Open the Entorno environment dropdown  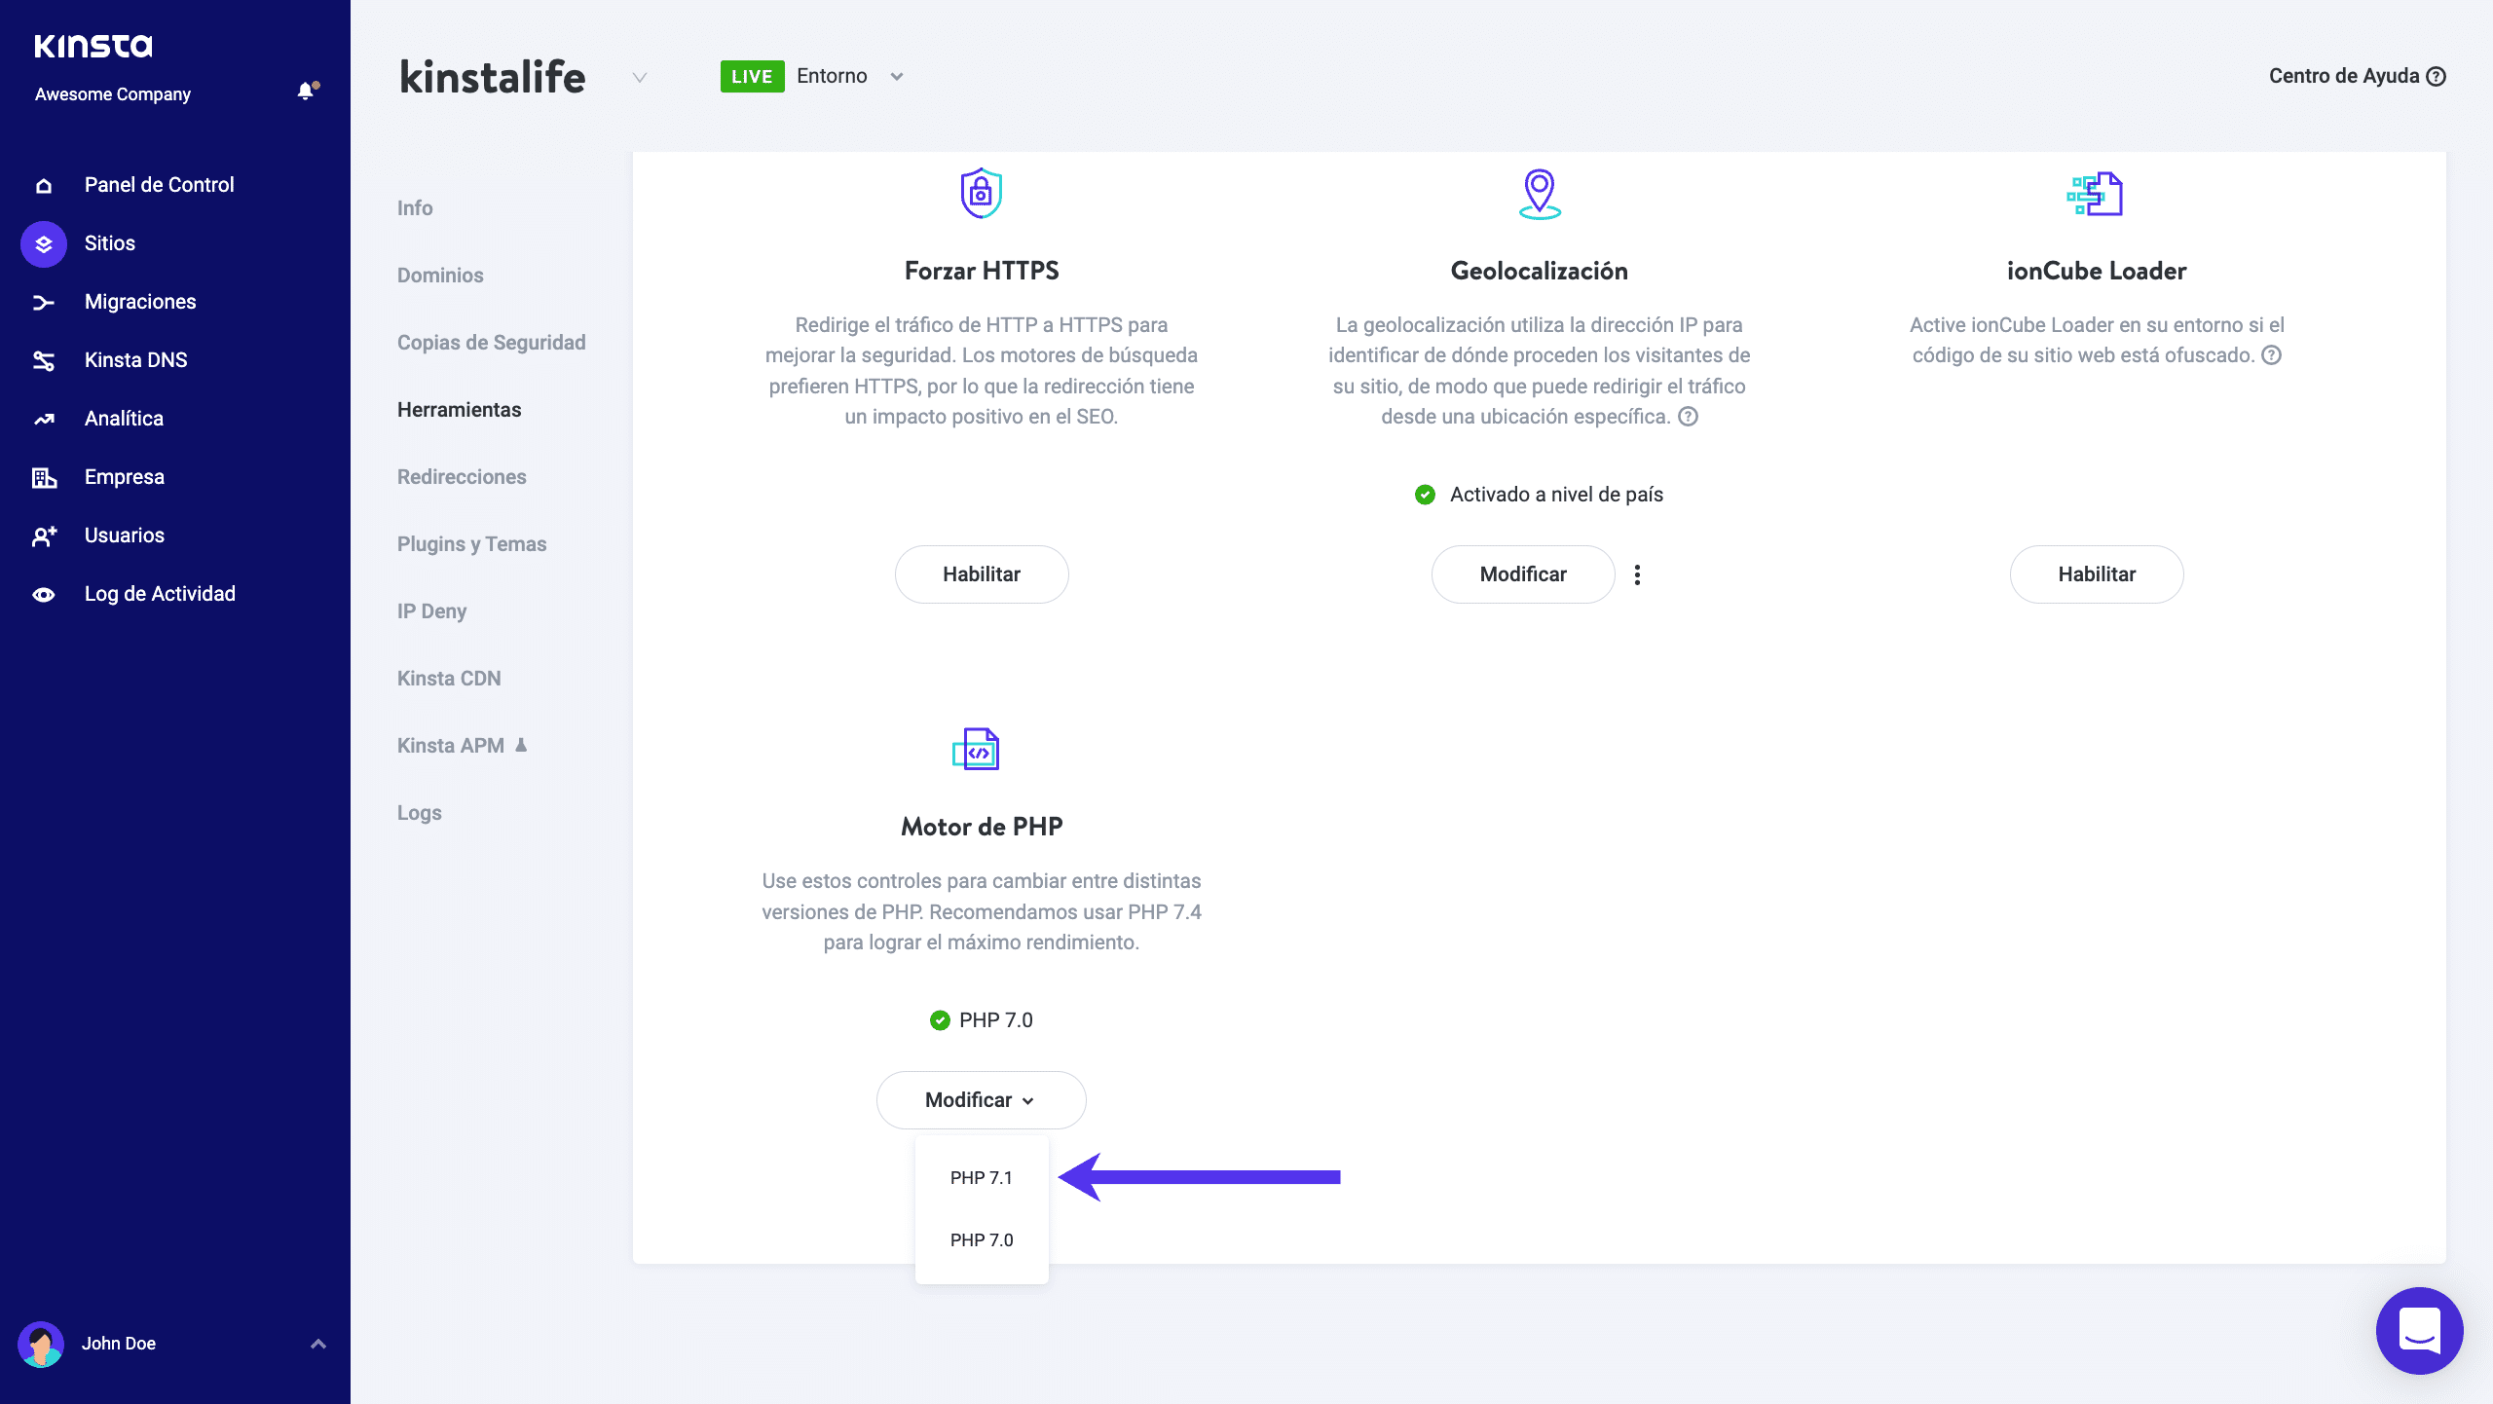pos(896,76)
